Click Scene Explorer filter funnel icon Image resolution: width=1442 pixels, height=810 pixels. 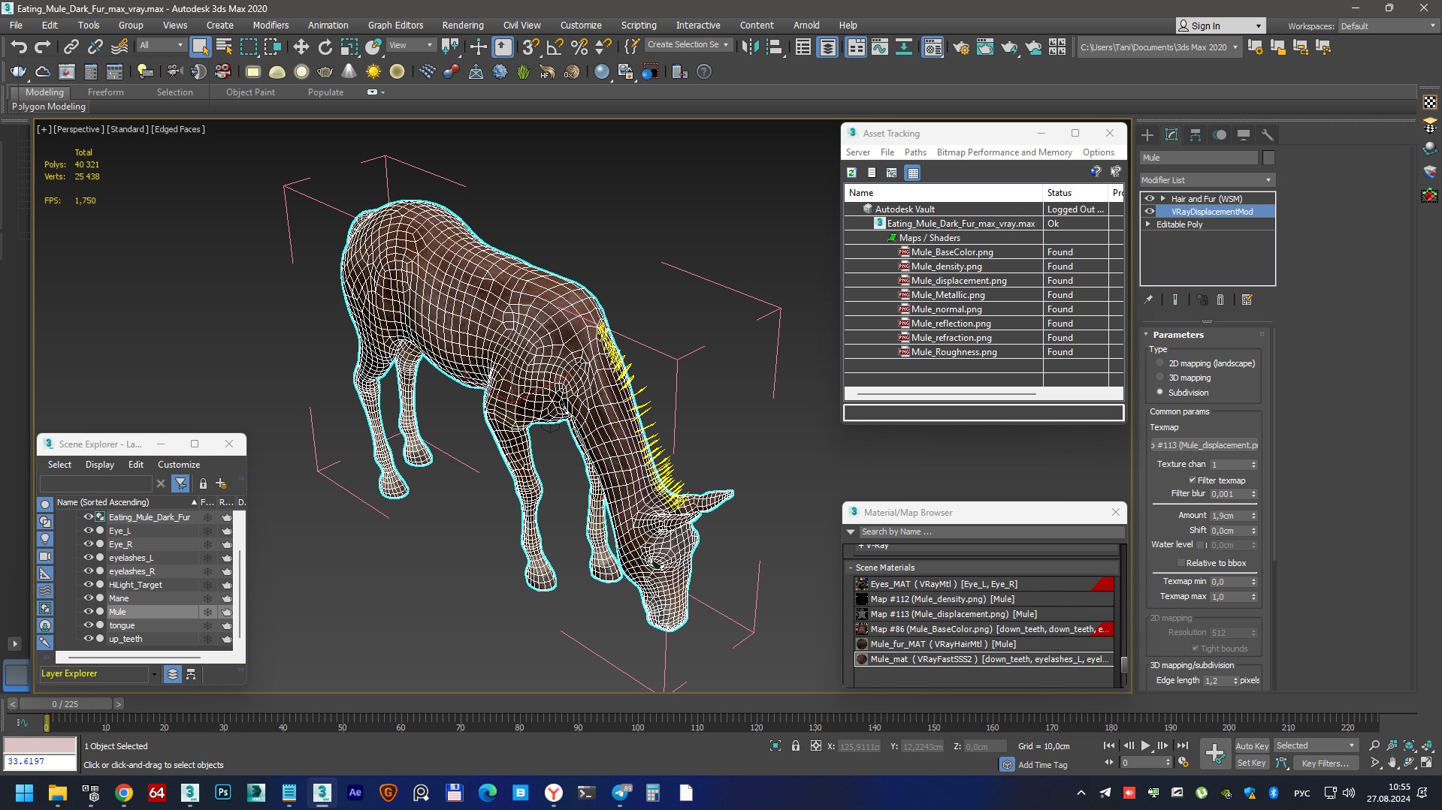[180, 483]
